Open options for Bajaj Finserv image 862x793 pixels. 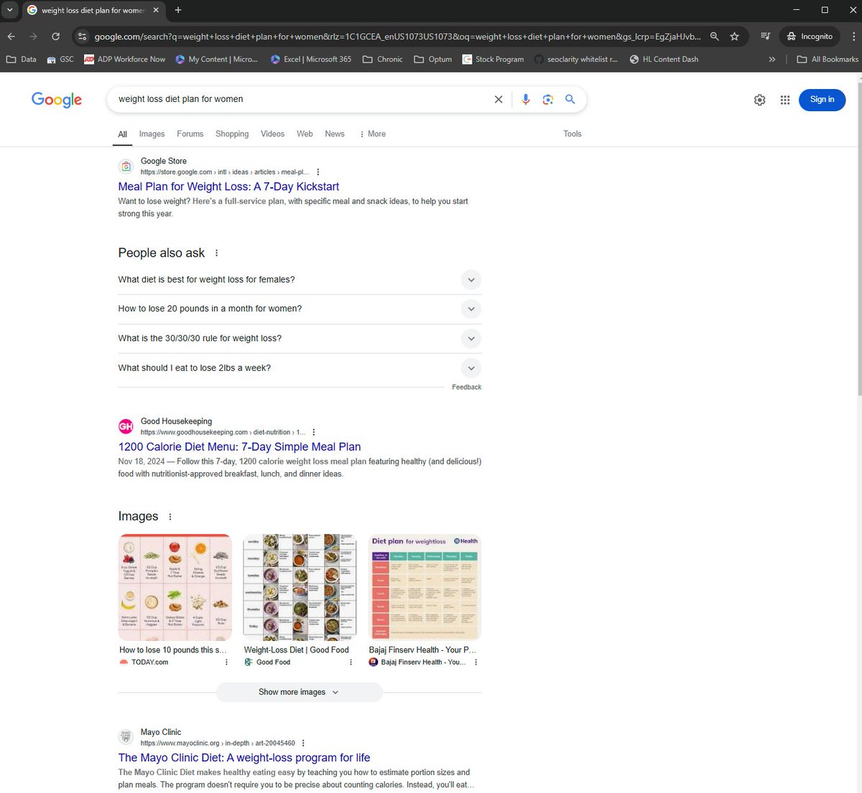tap(476, 662)
